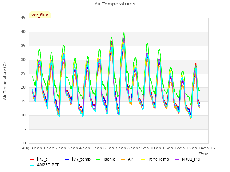Click the y-axis label 20
230x172 pixels.
pyautogui.click(x=23, y=87)
